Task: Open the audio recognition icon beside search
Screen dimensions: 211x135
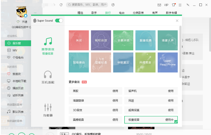Action: click(113, 5)
